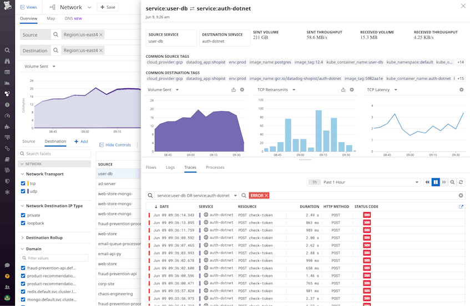Open the TCP Retransmits metric dropdown

click(294, 90)
